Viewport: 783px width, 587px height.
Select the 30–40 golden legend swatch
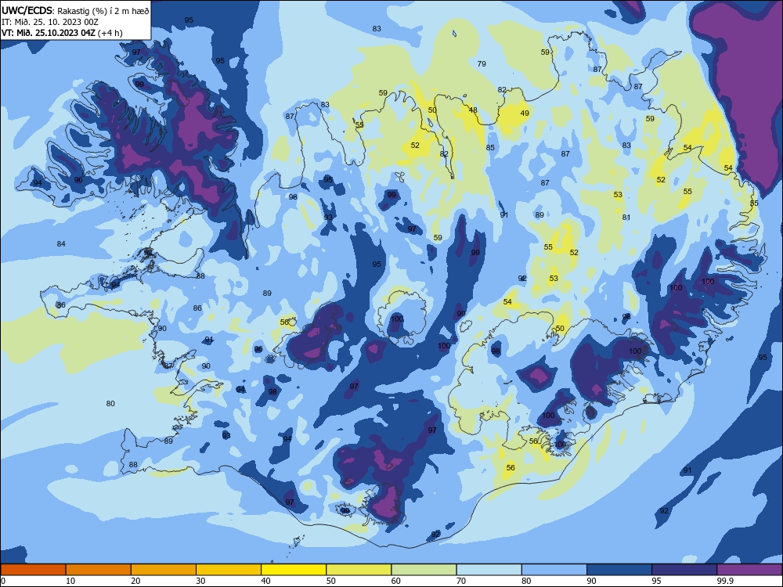tap(229, 570)
